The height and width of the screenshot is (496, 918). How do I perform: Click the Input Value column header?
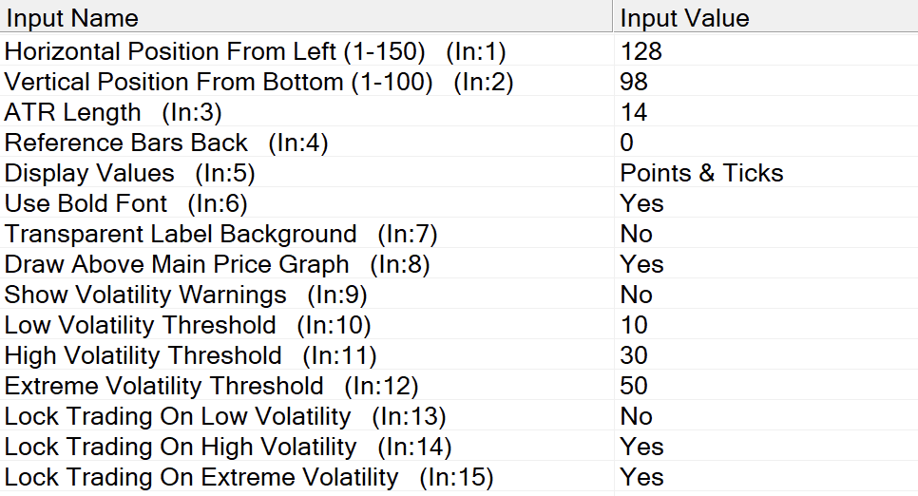tap(684, 18)
